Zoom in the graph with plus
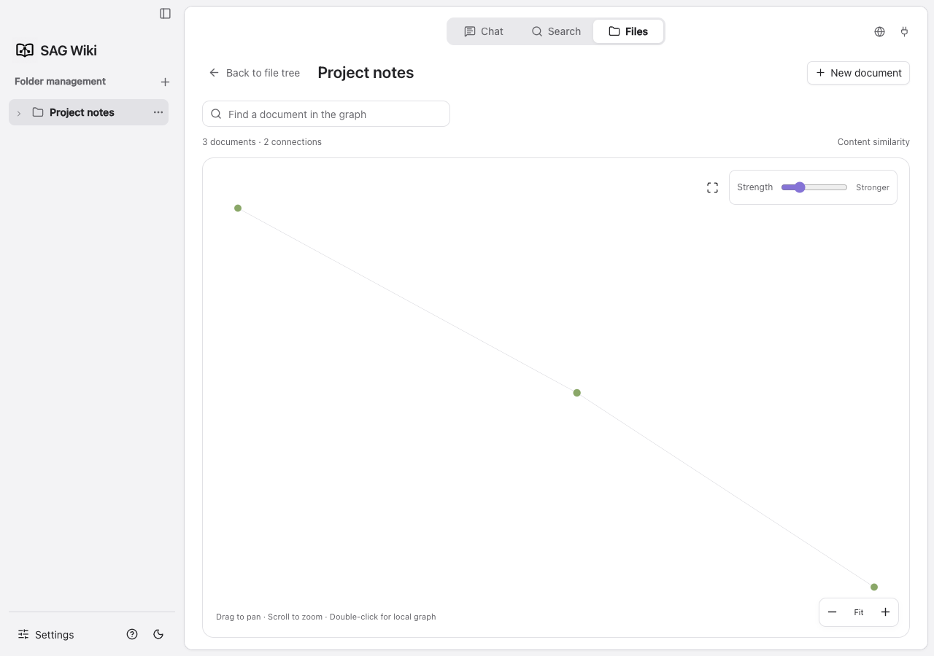 pyautogui.click(x=885, y=612)
